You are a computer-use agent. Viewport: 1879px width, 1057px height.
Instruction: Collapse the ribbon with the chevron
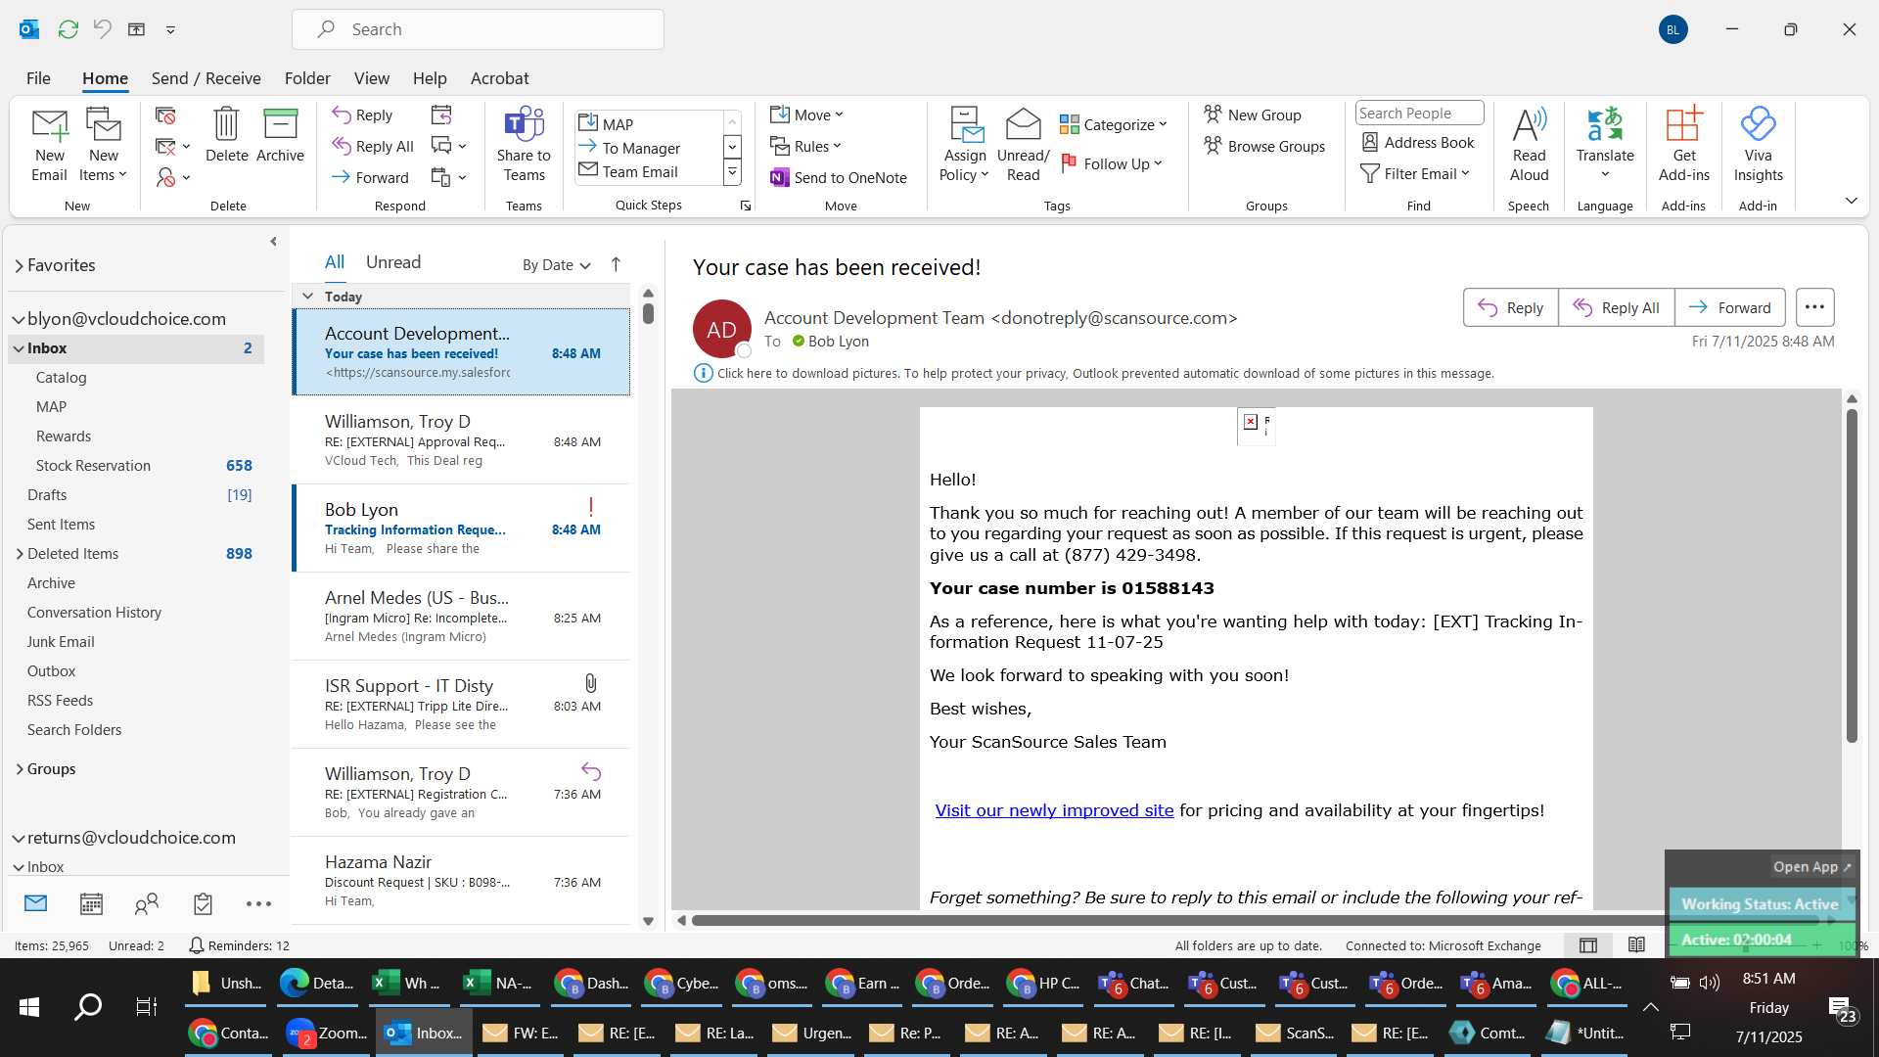tap(1851, 201)
